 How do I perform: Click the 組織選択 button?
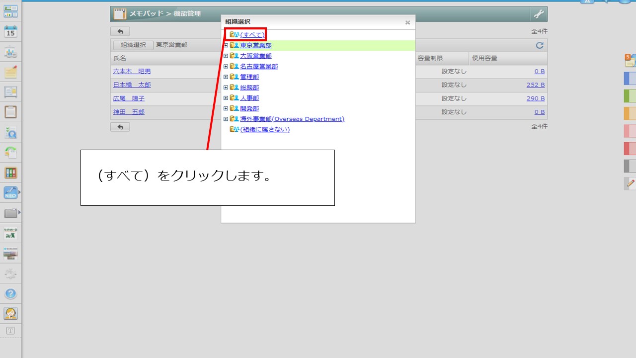click(133, 45)
